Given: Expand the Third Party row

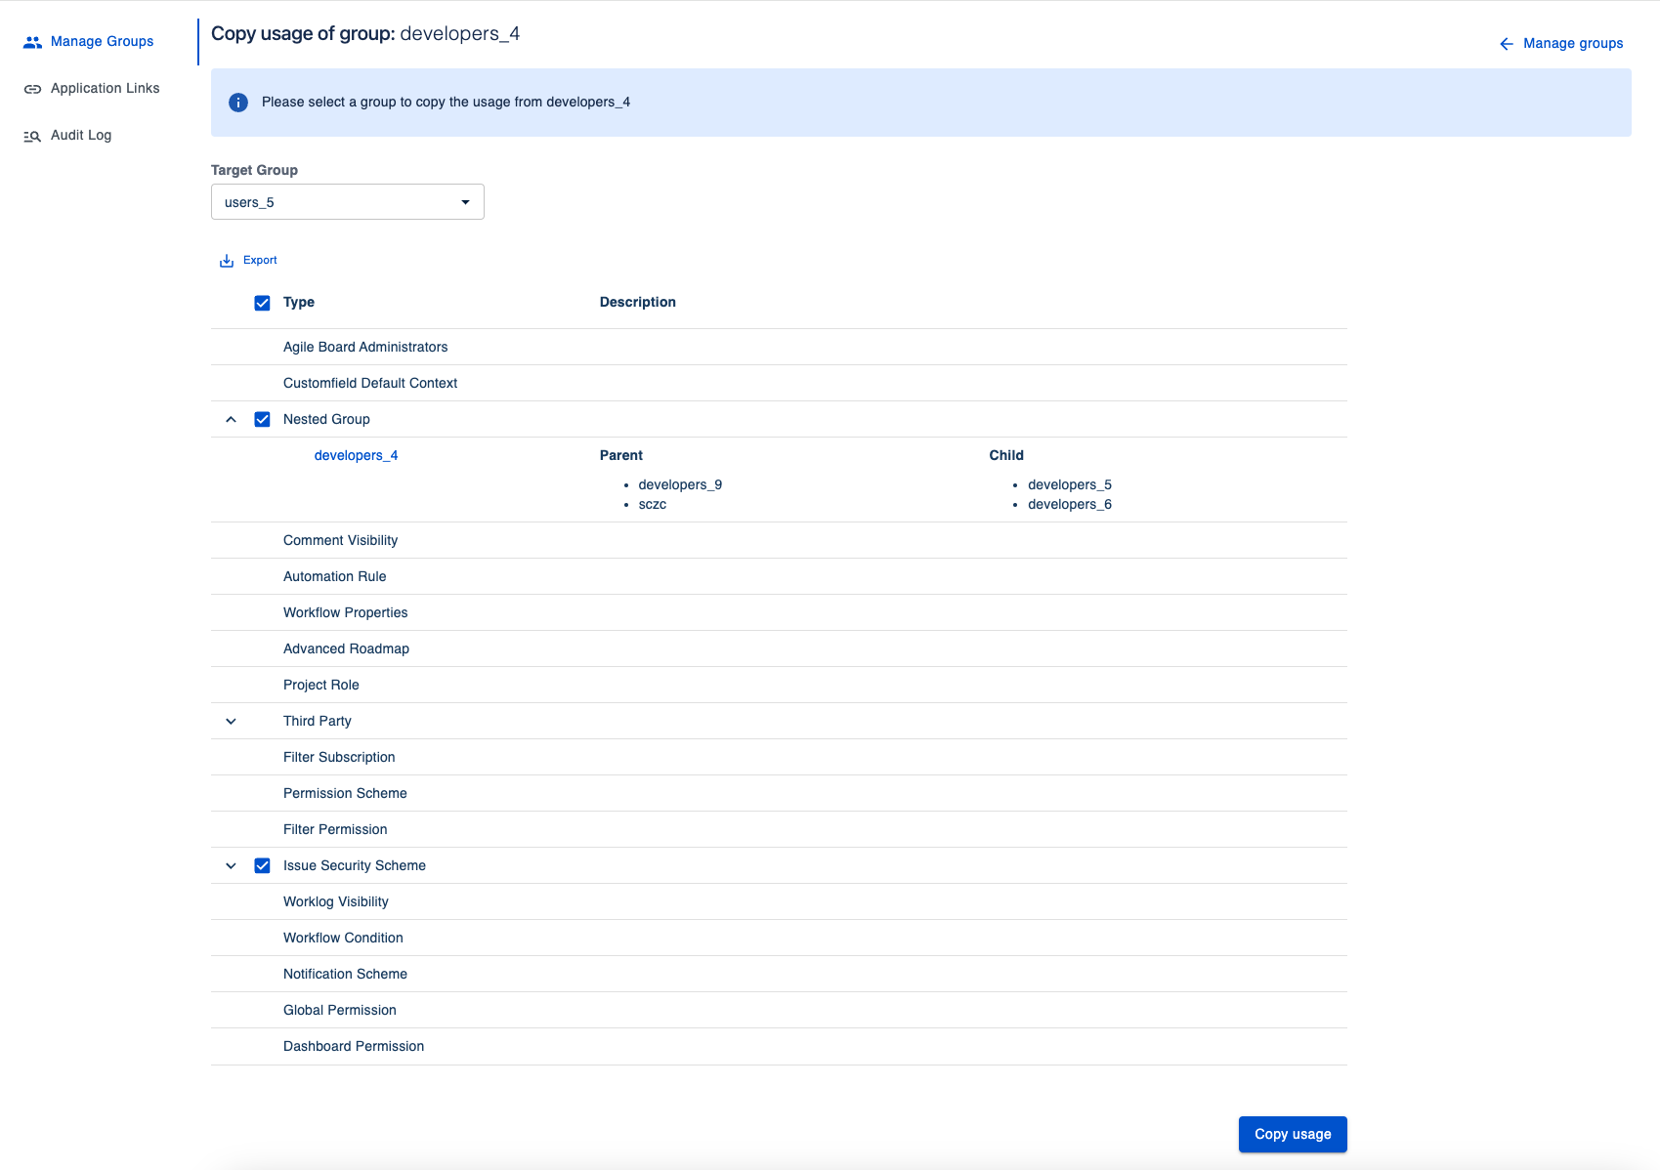Looking at the screenshot, I should click(231, 722).
